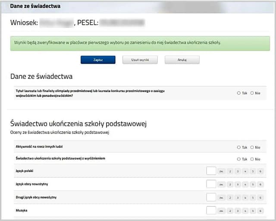276x221 pixels.
Task: Mark Drugi język obcy nowożytny as zw.
Action: (x=221, y=198)
